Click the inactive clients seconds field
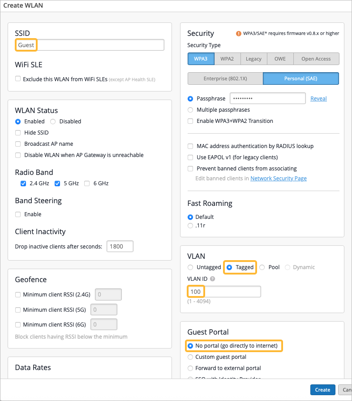This screenshot has height=401, width=352. click(x=120, y=246)
